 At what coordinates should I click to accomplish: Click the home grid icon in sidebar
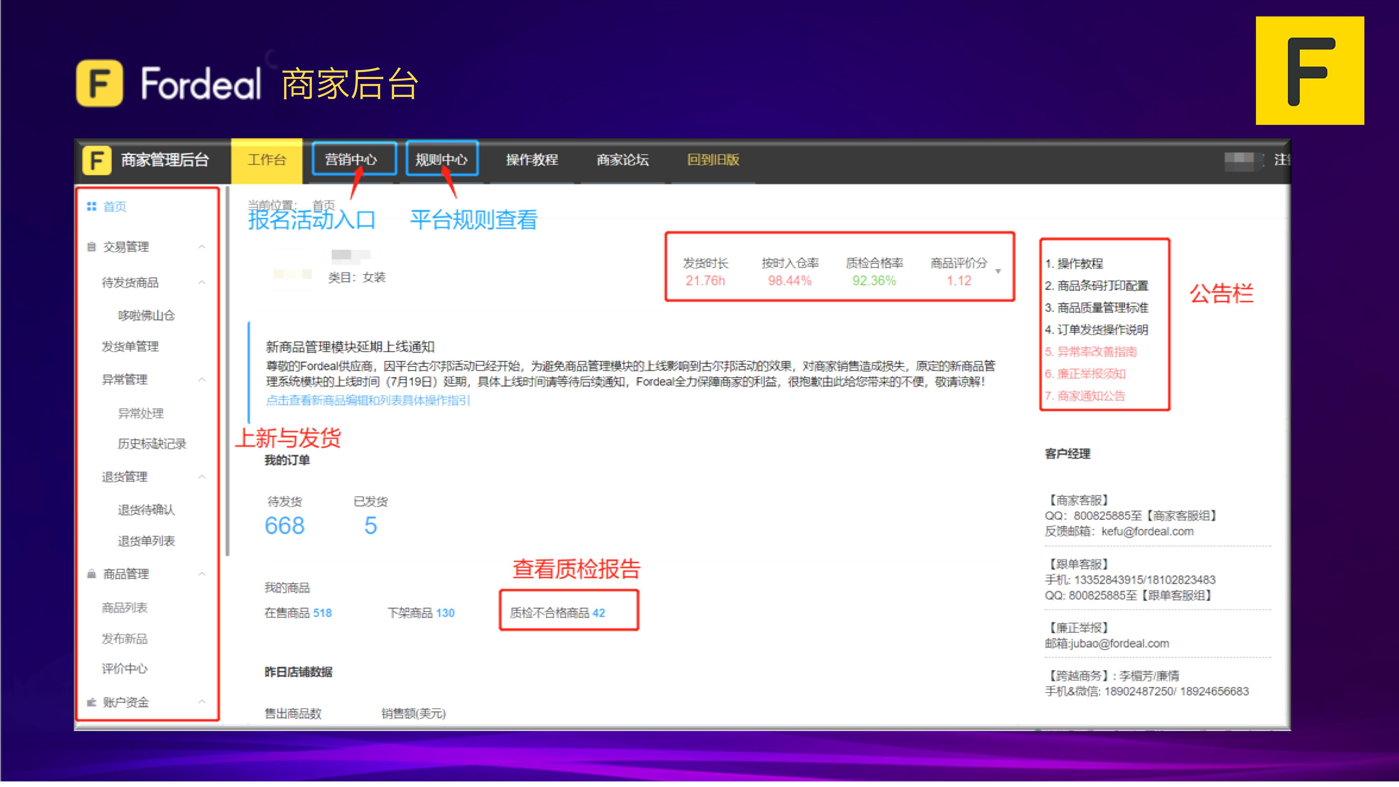tap(91, 206)
